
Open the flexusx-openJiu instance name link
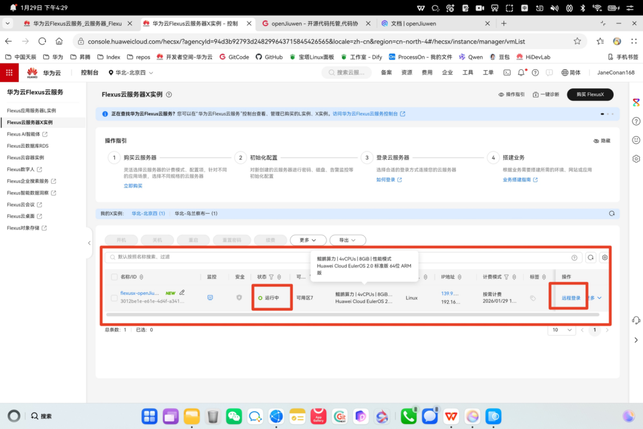139,293
